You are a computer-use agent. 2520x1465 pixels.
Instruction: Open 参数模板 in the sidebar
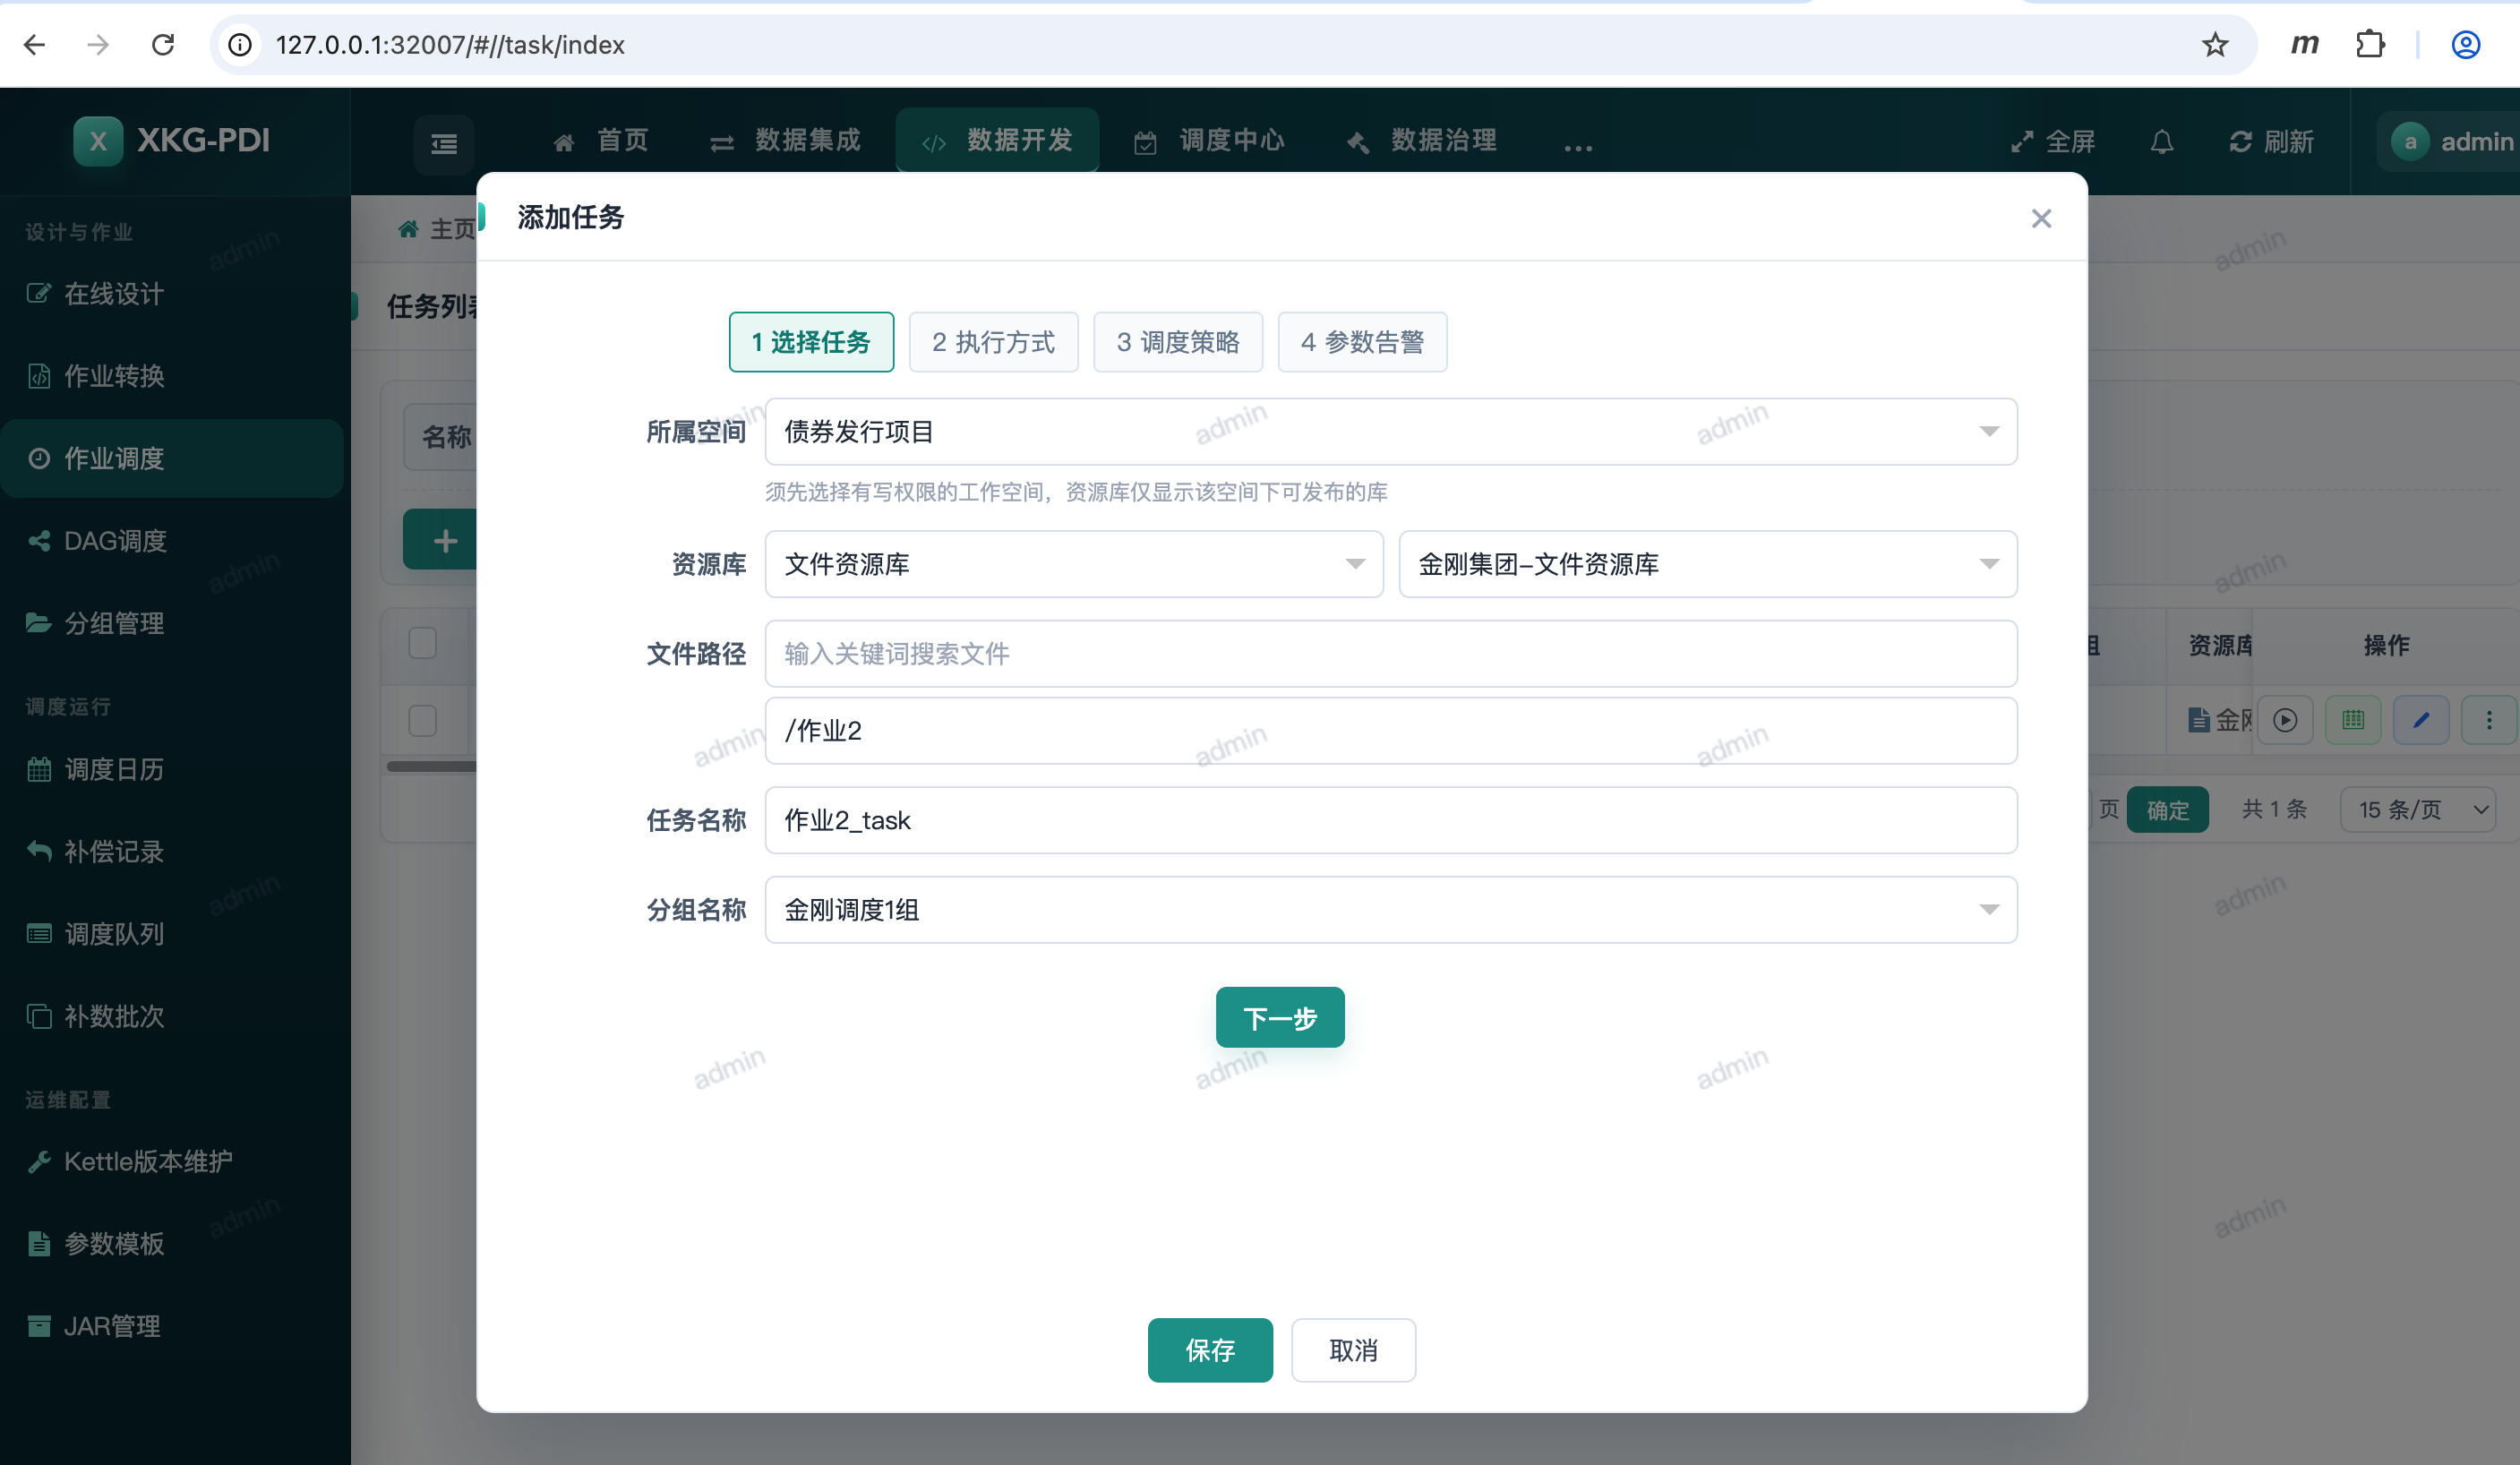pyautogui.click(x=172, y=1244)
